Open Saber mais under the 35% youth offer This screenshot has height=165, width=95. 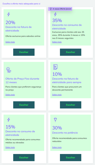[57, 42]
